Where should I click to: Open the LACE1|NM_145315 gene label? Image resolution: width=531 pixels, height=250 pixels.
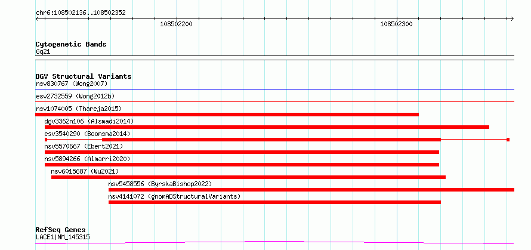[63, 237]
